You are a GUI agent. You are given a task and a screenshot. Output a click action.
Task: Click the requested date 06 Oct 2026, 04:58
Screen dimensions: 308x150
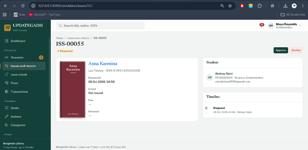pos(101,82)
